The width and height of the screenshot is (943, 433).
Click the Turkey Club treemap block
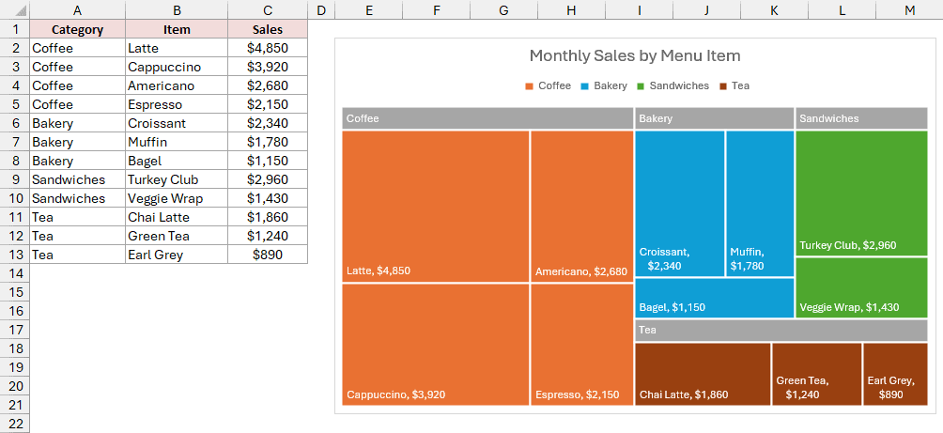862,193
